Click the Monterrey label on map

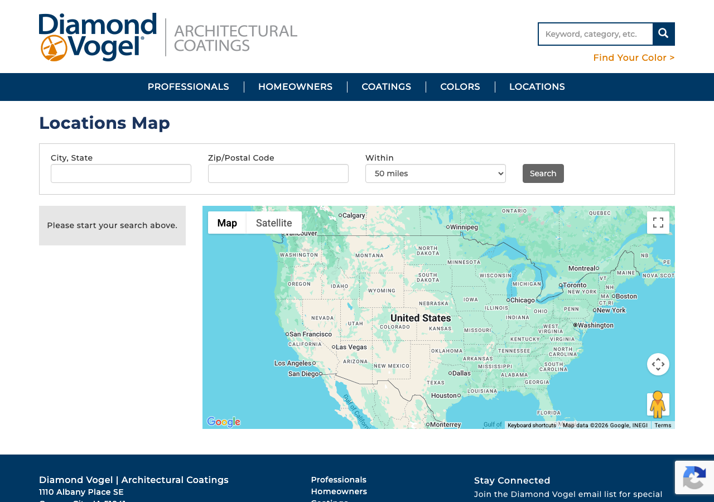pyautogui.click(x=446, y=424)
